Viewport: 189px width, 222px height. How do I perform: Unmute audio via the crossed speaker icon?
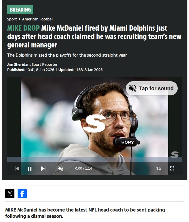[x=61, y=169]
